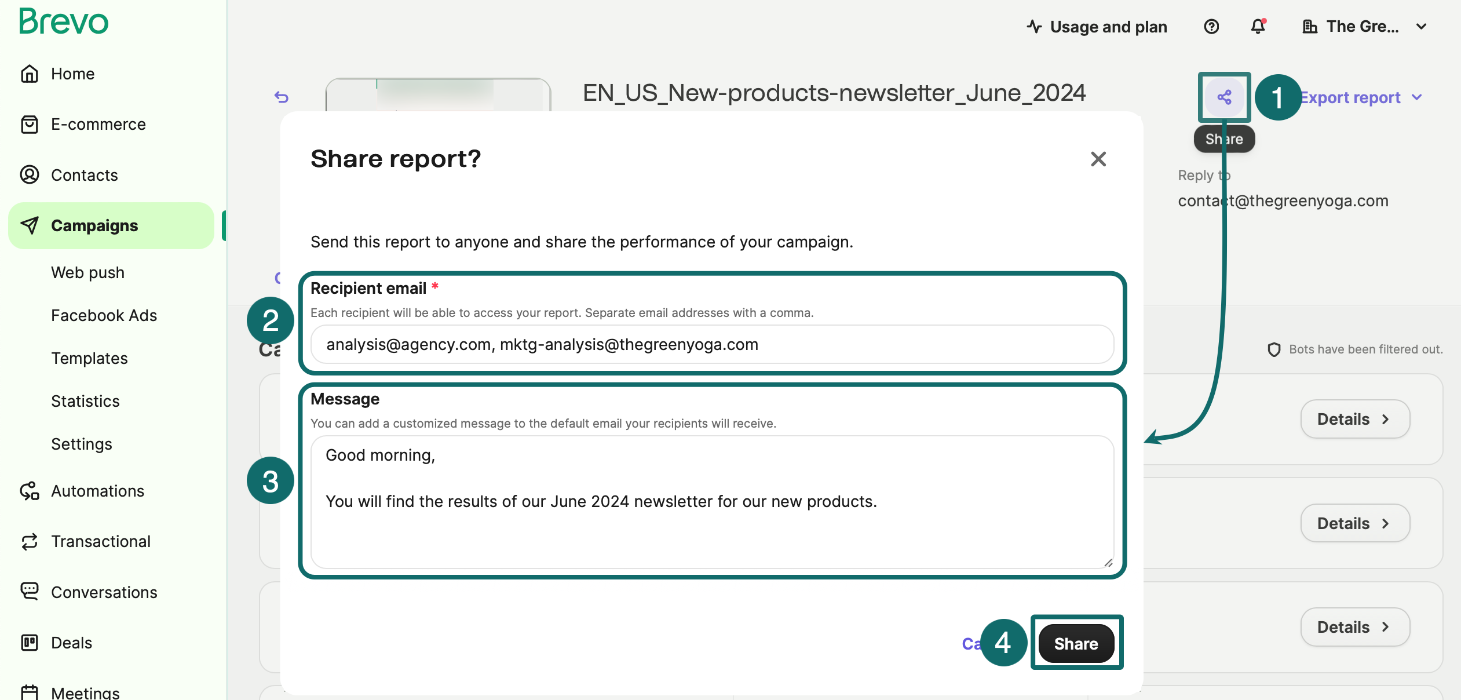The height and width of the screenshot is (700, 1461).
Task: Select the E-commerce sidebar icon
Action: [30, 124]
